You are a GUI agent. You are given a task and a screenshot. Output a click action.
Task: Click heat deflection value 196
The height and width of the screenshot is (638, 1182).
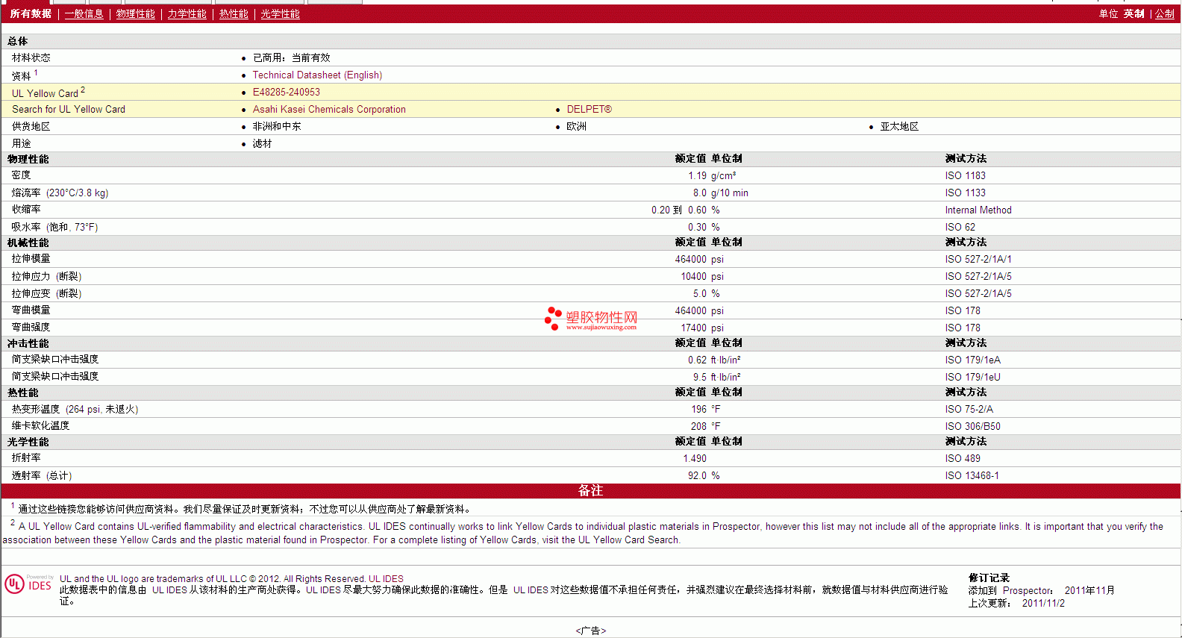698,410
